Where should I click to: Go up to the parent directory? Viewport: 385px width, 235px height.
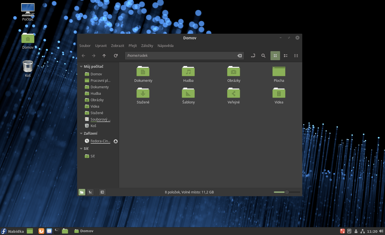104,56
